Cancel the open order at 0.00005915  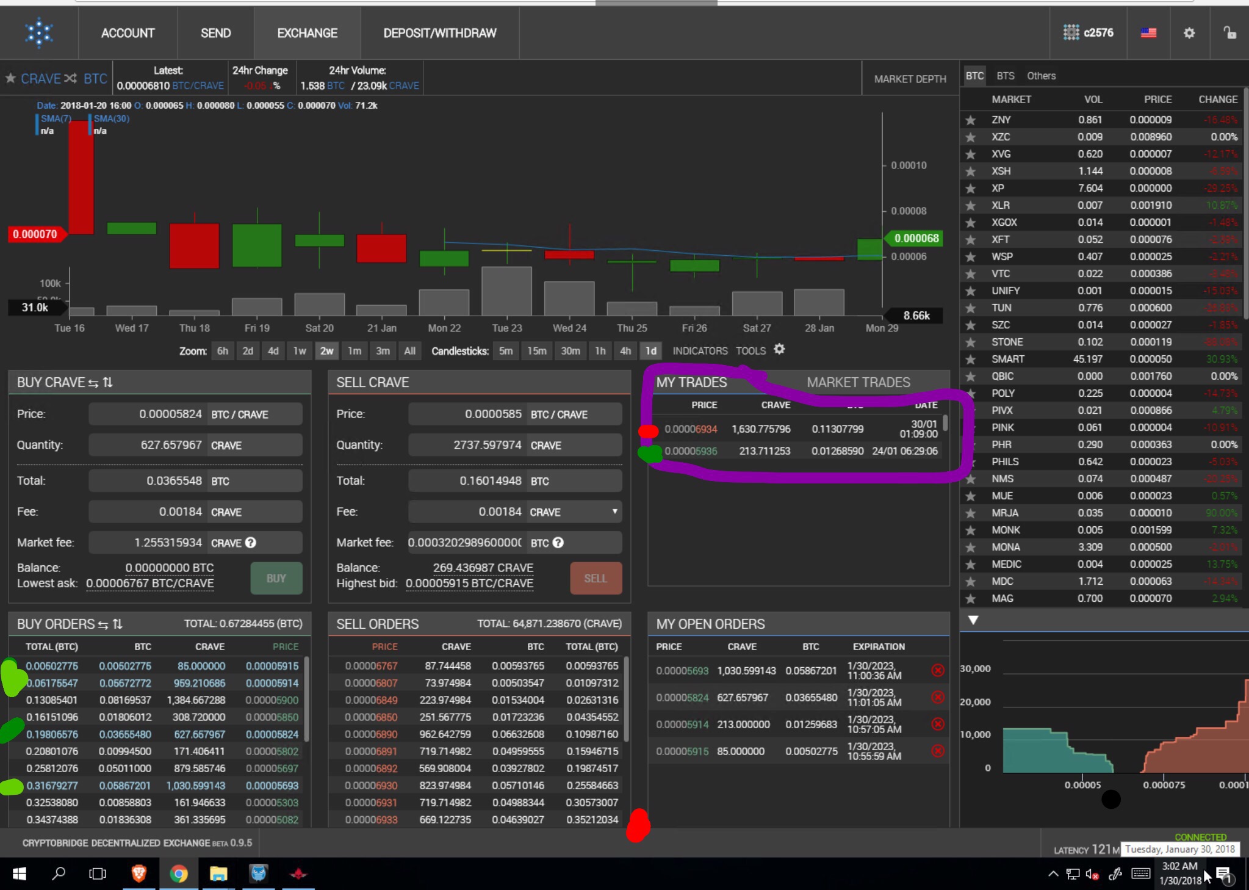point(938,751)
